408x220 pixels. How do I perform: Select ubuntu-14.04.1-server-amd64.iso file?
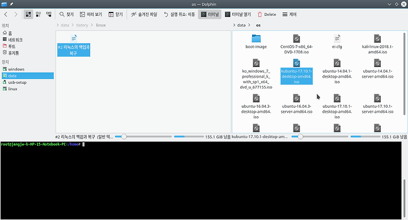coord(377,69)
